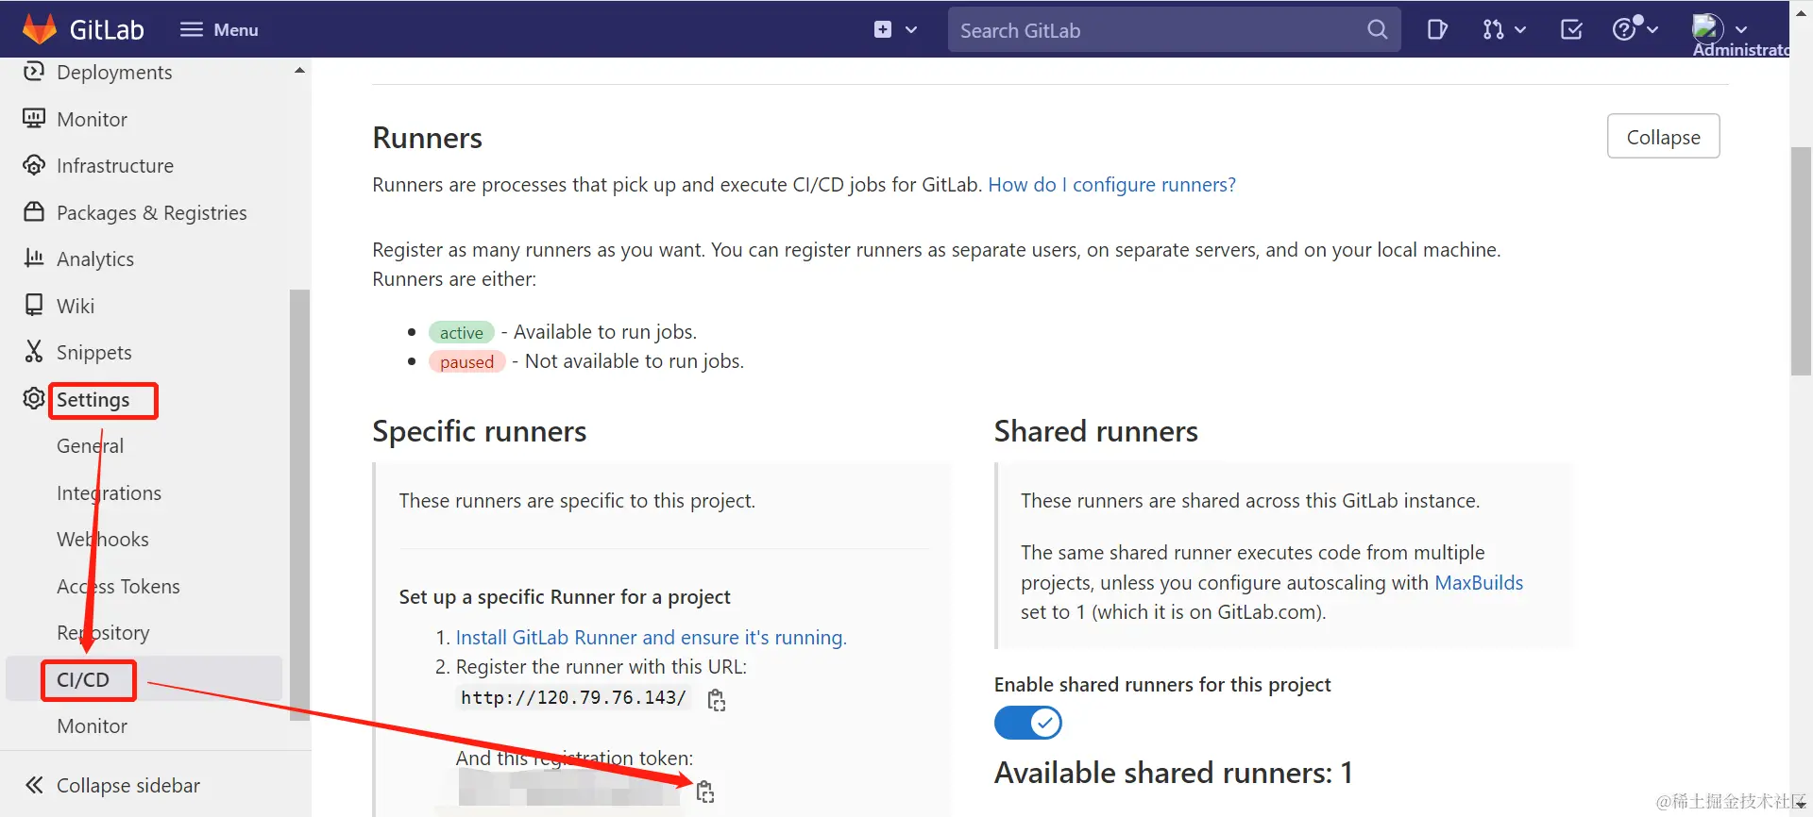This screenshot has width=1813, height=817.
Task: Click the Snippets scissors icon
Action: (x=34, y=351)
